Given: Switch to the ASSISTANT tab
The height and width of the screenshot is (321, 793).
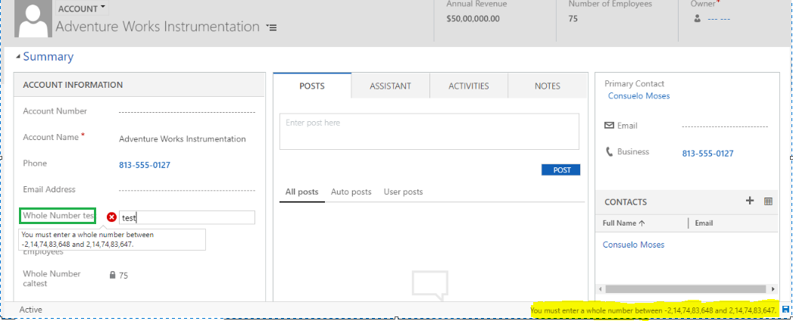Looking at the screenshot, I should 390,86.
